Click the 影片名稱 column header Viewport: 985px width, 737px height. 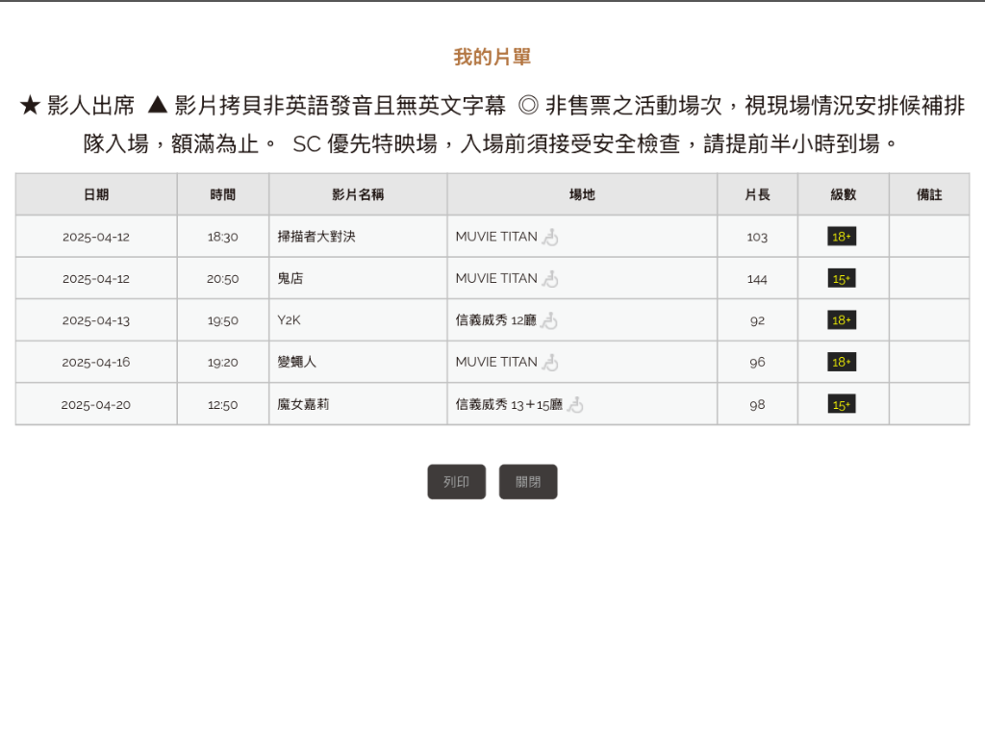click(x=358, y=194)
